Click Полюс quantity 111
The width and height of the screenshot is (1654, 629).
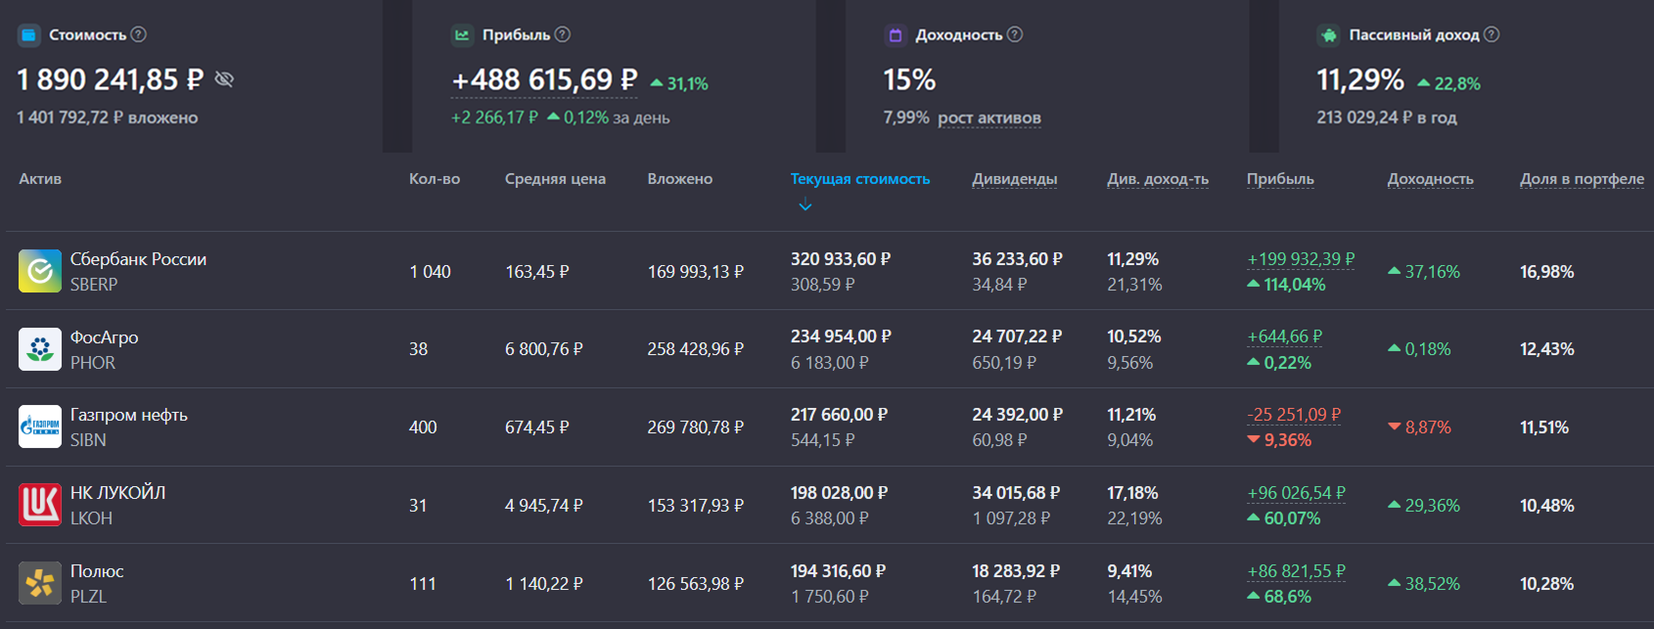(423, 584)
